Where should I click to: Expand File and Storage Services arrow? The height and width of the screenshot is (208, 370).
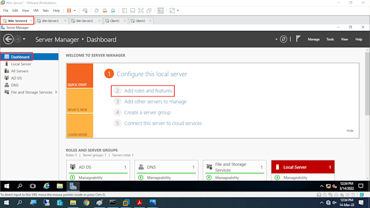coord(56,93)
